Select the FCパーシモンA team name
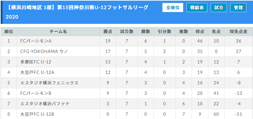 36,41
